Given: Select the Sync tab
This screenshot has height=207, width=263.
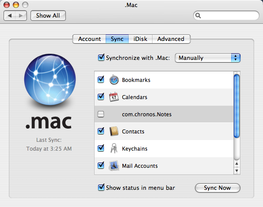Looking at the screenshot, I should [117, 39].
